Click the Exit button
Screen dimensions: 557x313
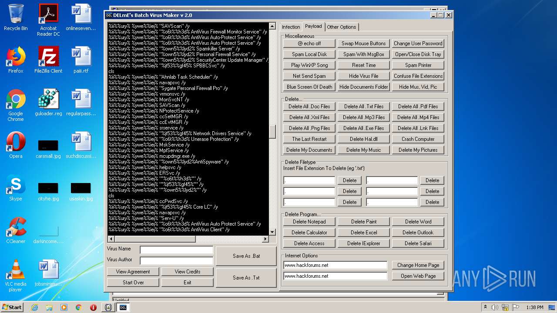pyautogui.click(x=188, y=283)
